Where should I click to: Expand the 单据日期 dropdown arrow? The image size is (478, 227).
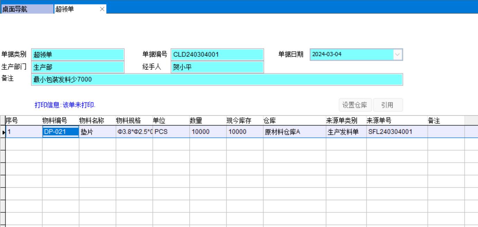398,55
